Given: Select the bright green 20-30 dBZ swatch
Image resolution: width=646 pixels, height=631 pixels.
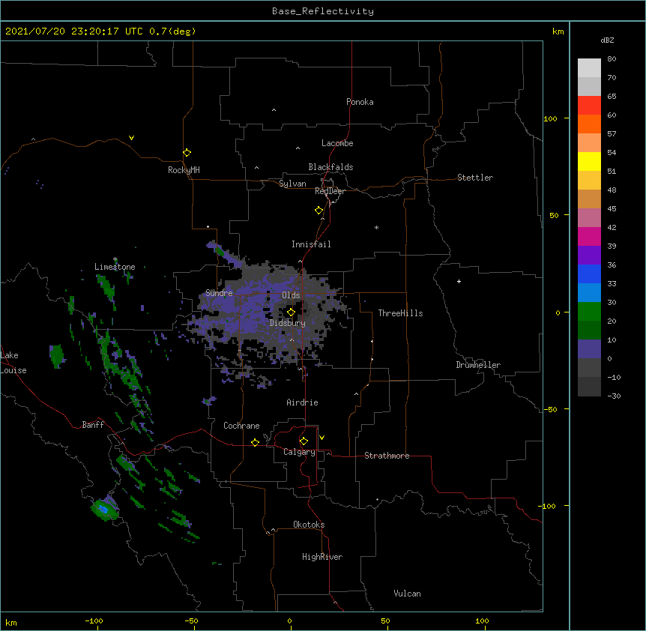Looking at the screenshot, I should pos(589,312).
